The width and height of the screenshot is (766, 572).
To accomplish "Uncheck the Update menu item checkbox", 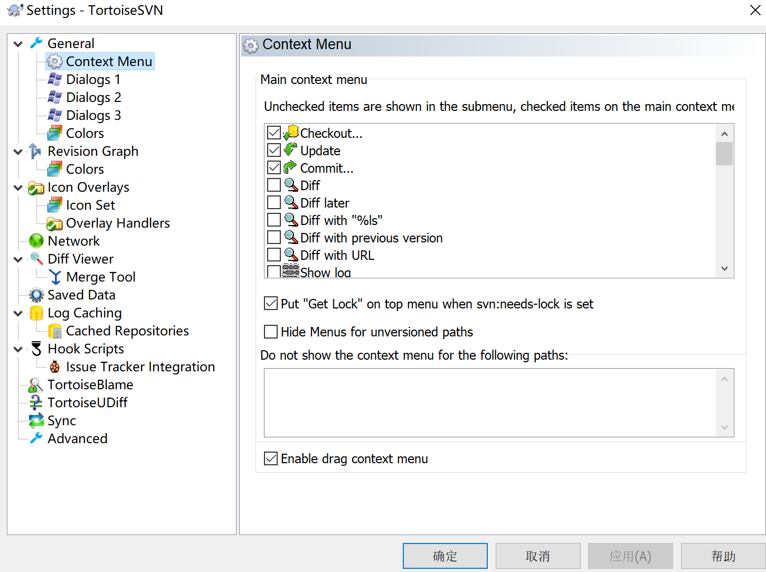I will (274, 150).
